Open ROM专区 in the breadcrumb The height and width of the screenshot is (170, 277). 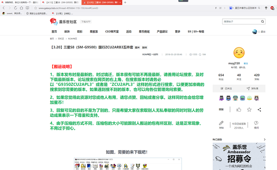pos(72,39)
